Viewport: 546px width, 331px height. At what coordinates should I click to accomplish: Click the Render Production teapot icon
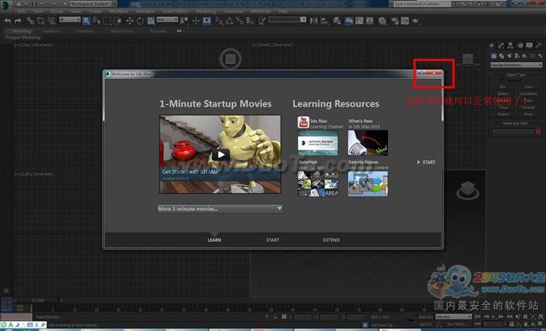pos(415,21)
